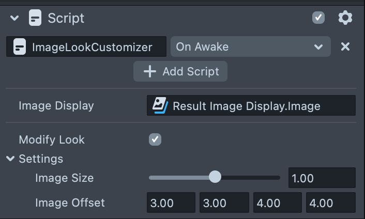Click the first Image Offset field
Screen dimensions: 365x219
[x=171, y=203]
